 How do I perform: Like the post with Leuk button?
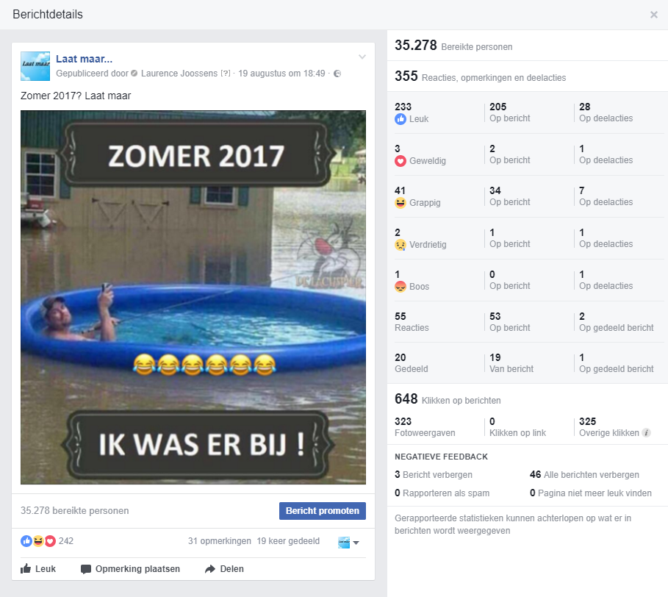tap(38, 569)
